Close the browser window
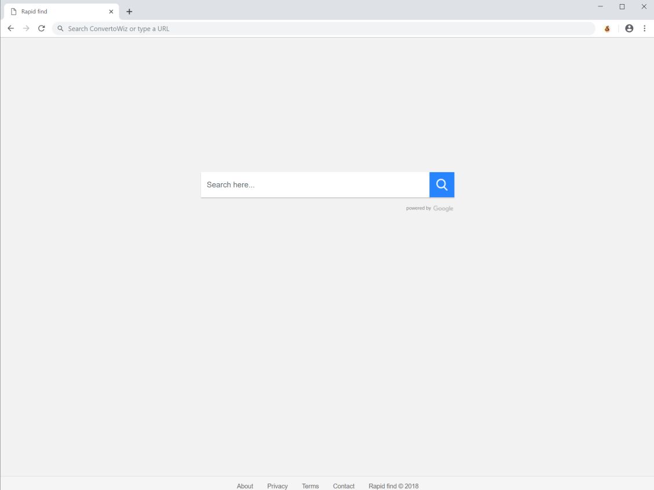654x490 pixels. click(644, 7)
